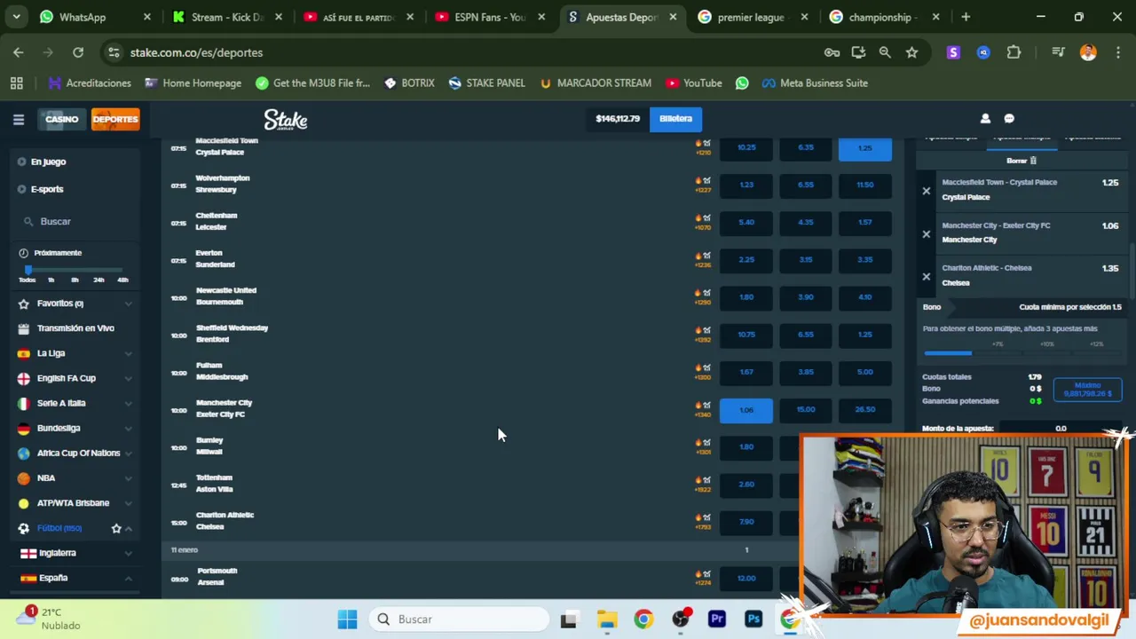
Task: Switch to the DEPORTES tab
Action: (115, 119)
